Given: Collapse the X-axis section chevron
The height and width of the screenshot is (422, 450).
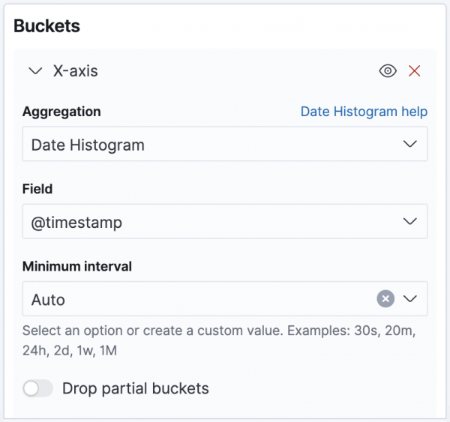Looking at the screenshot, I should coord(34,71).
